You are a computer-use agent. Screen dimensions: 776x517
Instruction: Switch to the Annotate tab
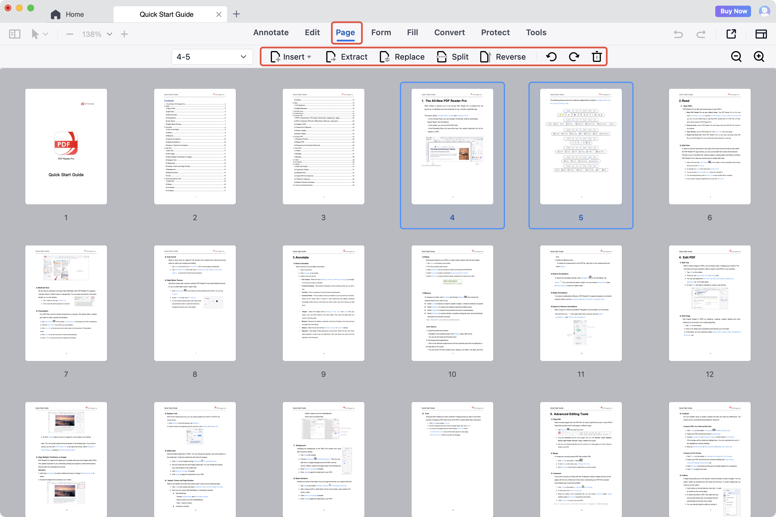[271, 32]
